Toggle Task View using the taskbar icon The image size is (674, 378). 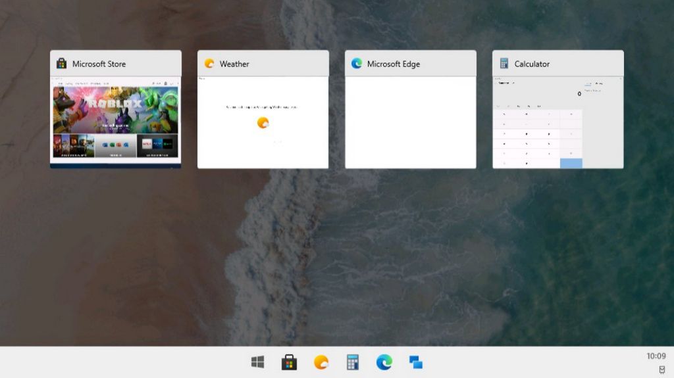pos(416,362)
